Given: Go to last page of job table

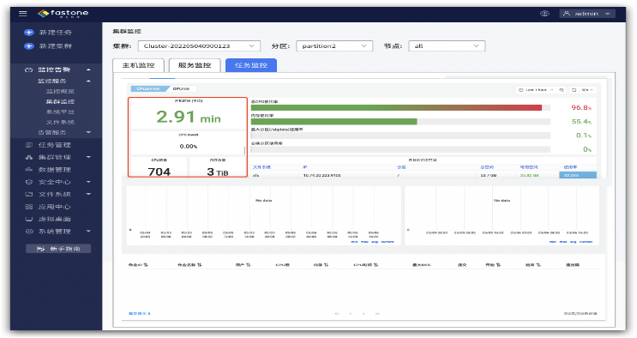Looking at the screenshot, I should pyautogui.click(x=377, y=314).
